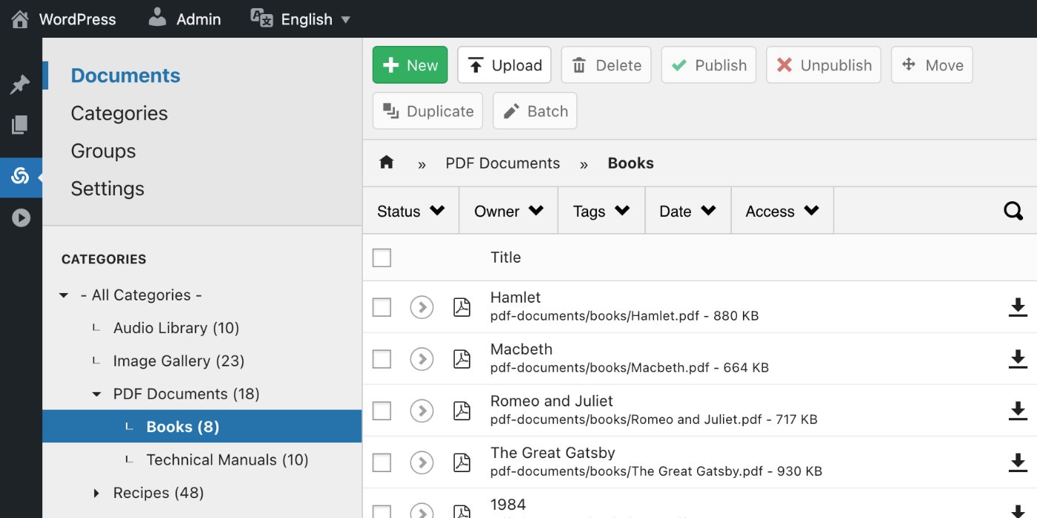Select the checkbox for 1984

[381, 512]
